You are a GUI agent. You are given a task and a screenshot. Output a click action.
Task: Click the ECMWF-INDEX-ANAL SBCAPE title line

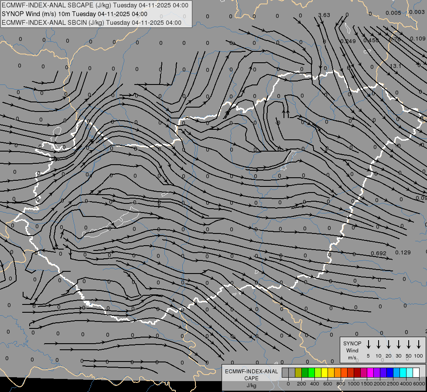click(x=95, y=5)
